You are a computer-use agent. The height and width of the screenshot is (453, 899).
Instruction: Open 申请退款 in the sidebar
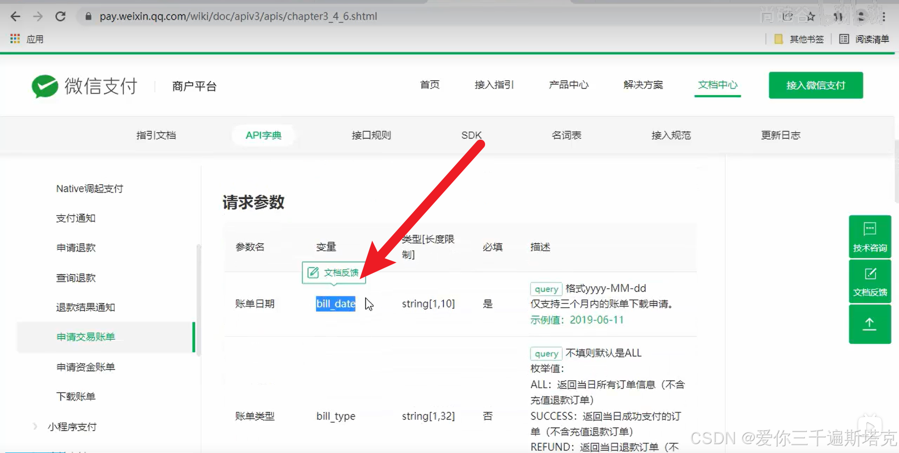click(x=76, y=248)
